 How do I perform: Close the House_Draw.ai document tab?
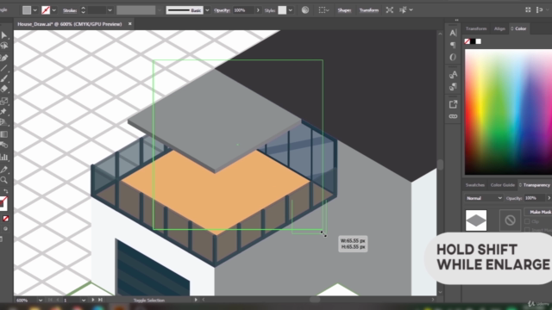tap(130, 24)
